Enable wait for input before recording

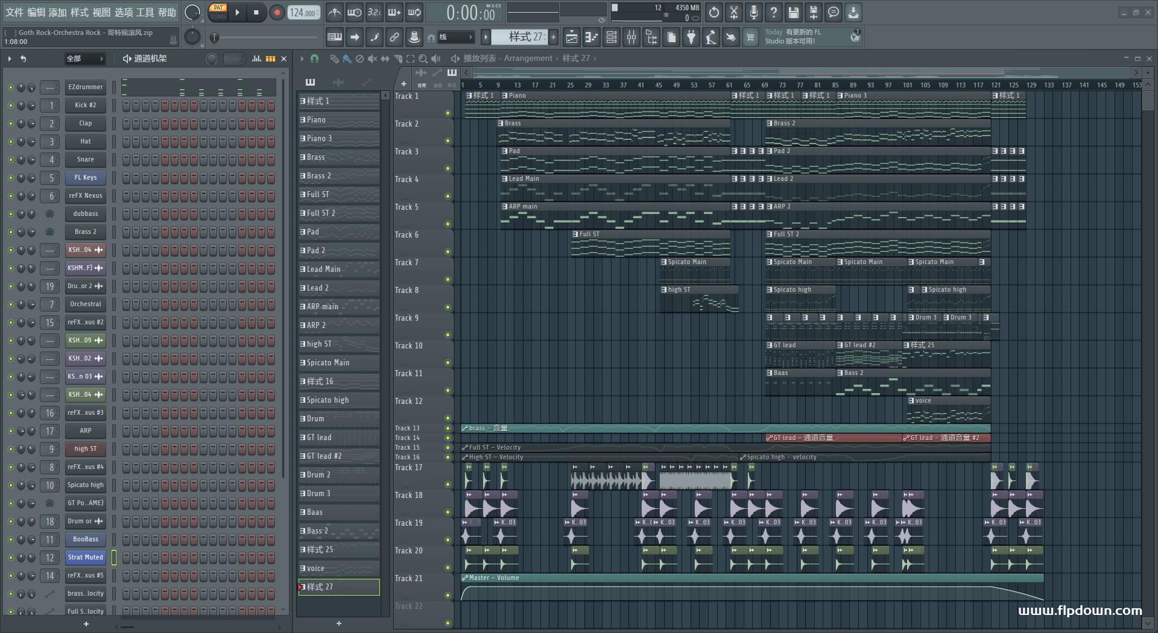tap(355, 12)
